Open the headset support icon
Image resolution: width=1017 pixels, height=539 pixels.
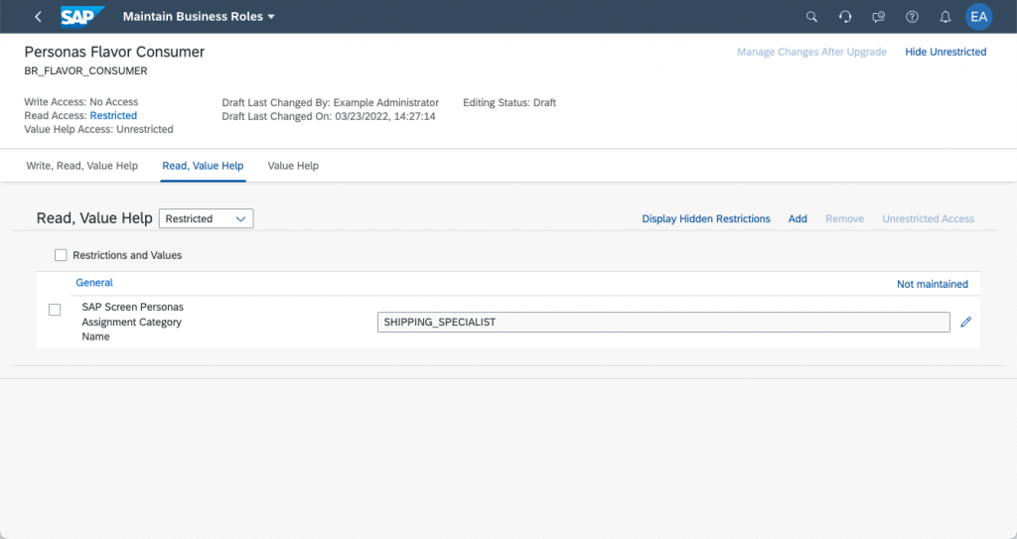[x=845, y=17]
